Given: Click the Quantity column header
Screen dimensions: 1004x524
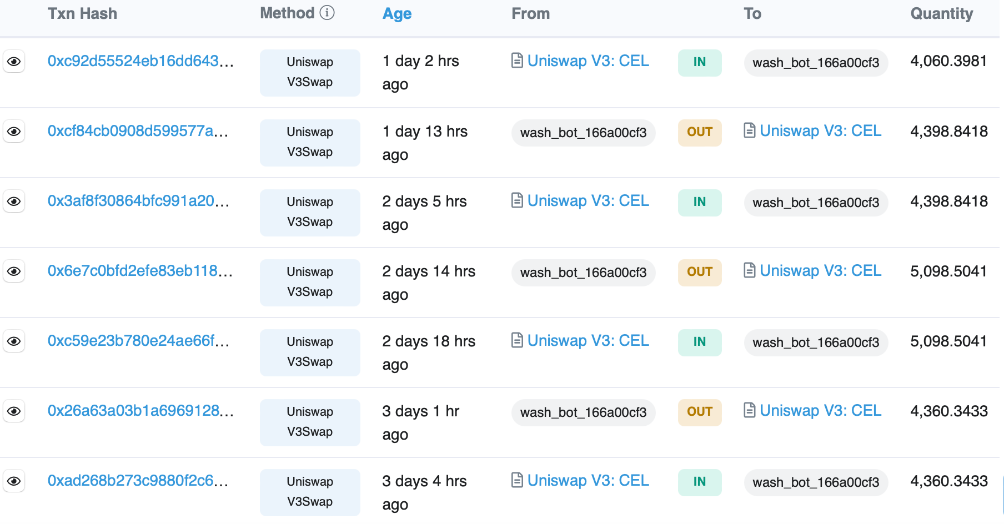Looking at the screenshot, I should 942,14.
